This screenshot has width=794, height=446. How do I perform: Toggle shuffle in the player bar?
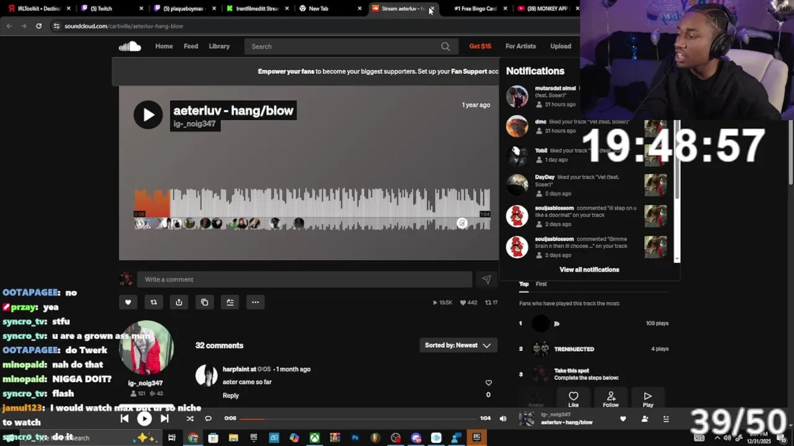[190, 418]
